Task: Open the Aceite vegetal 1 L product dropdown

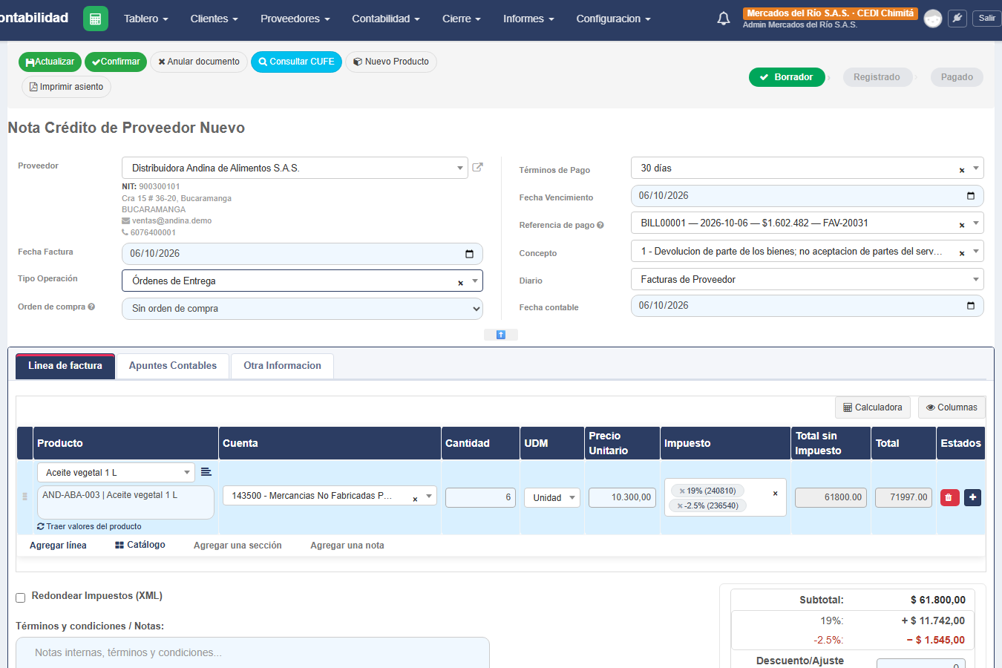Action: (x=116, y=472)
